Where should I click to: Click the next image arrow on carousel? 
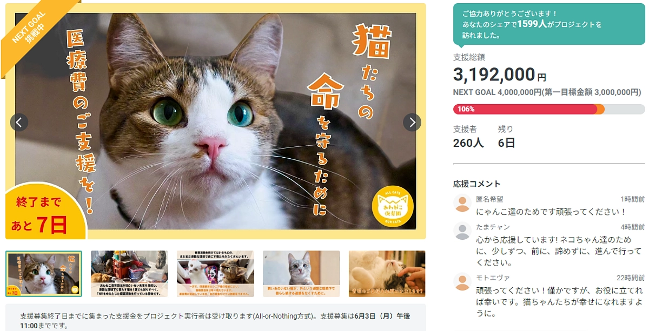412,123
